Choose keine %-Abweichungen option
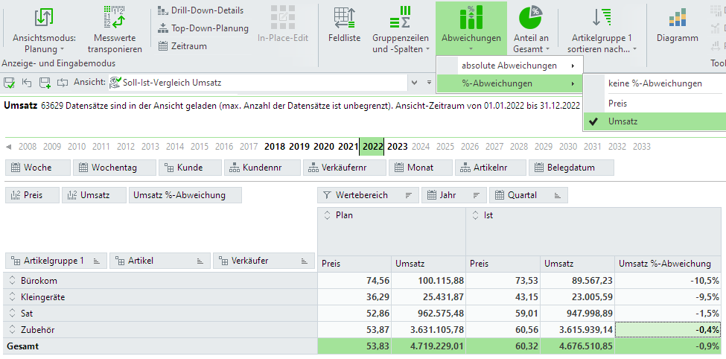Viewport: 726px width, 359px height. (x=654, y=83)
